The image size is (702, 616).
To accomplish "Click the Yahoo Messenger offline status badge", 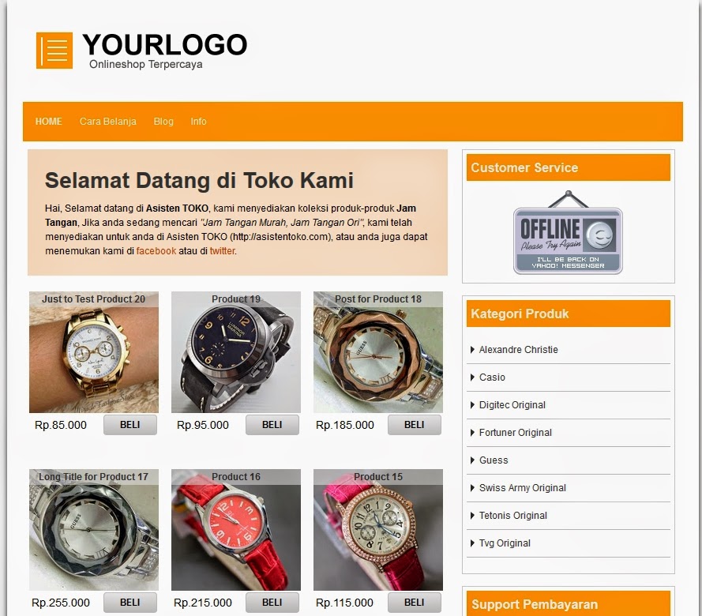I will click(x=568, y=232).
